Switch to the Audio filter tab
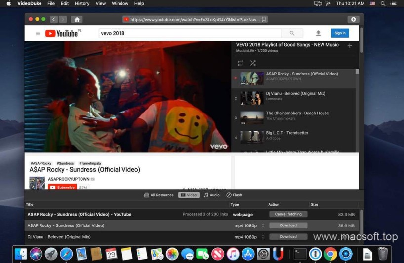 pyautogui.click(x=212, y=195)
